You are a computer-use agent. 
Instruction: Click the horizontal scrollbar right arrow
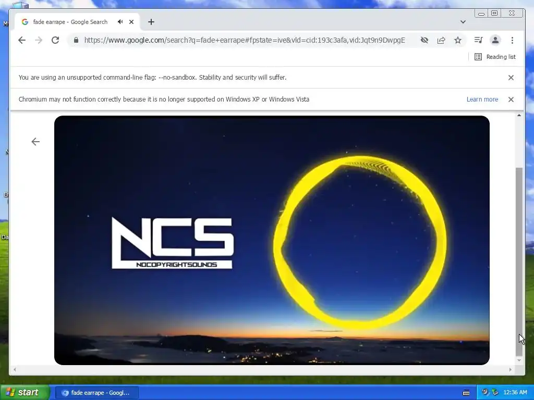coord(510,369)
